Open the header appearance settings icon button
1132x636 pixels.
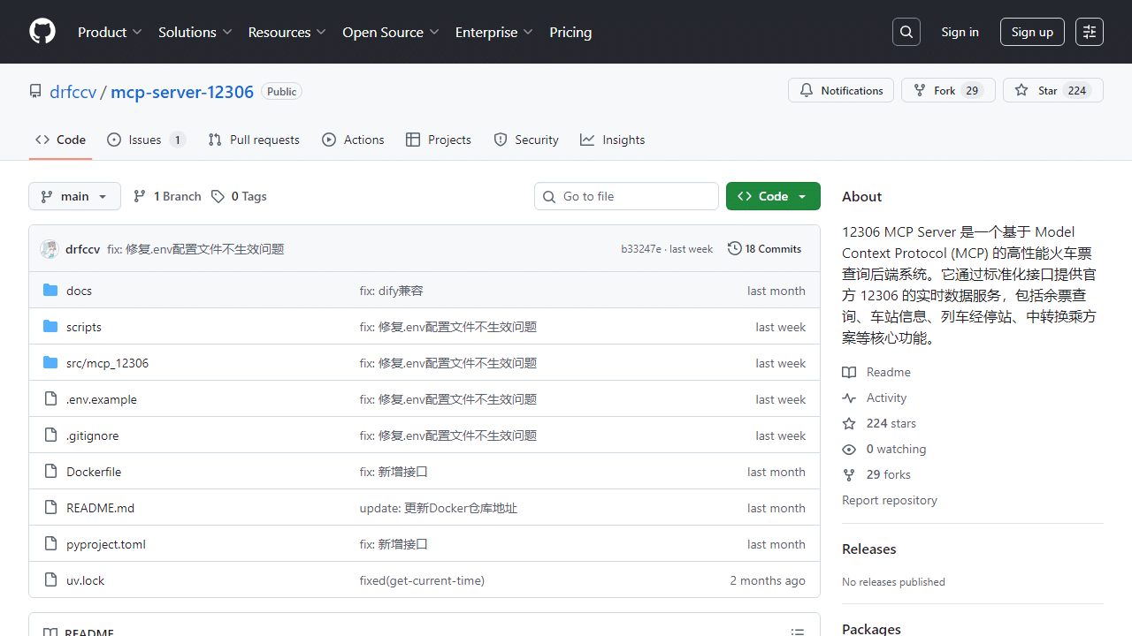click(x=1090, y=32)
